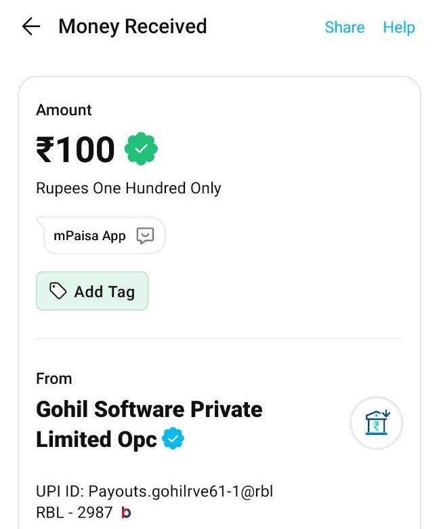439x529 pixels.
Task: Click the Money Received title
Action: pos(132,26)
